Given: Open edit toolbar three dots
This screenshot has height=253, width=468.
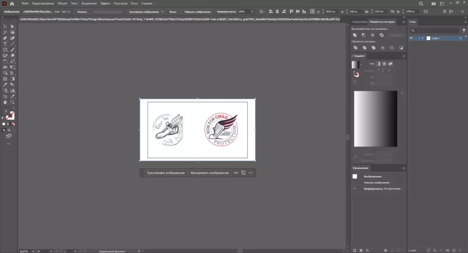Looking at the screenshot, I should tap(9, 144).
